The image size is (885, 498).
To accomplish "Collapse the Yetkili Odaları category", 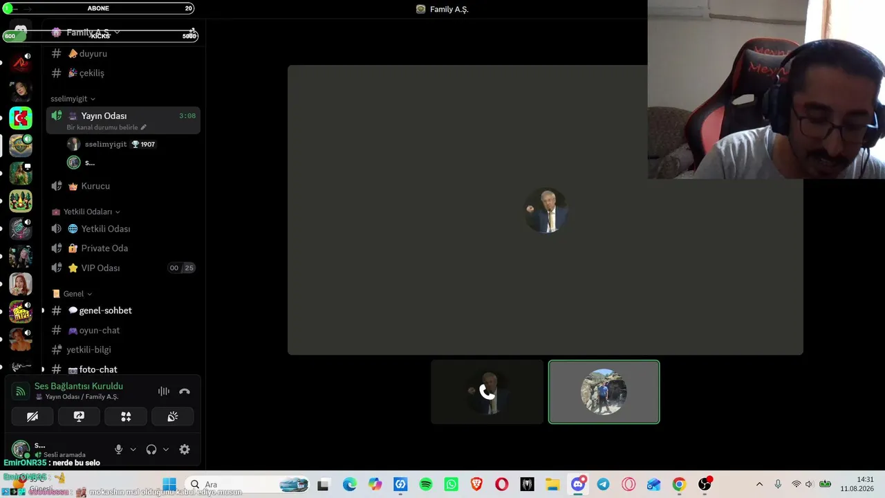I will (x=86, y=212).
